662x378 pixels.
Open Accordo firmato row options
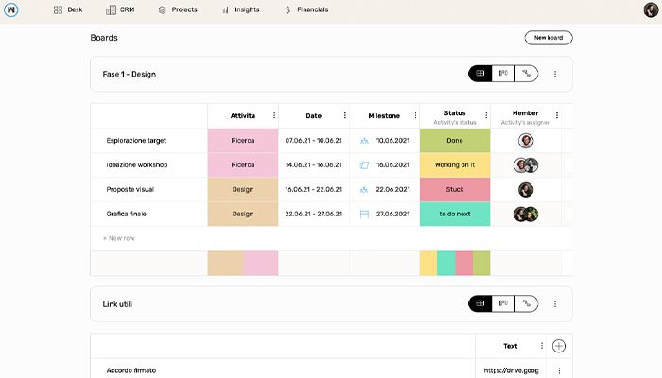point(559,370)
